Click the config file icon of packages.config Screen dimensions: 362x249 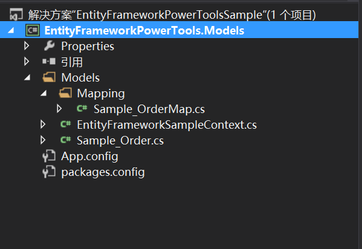click(49, 172)
